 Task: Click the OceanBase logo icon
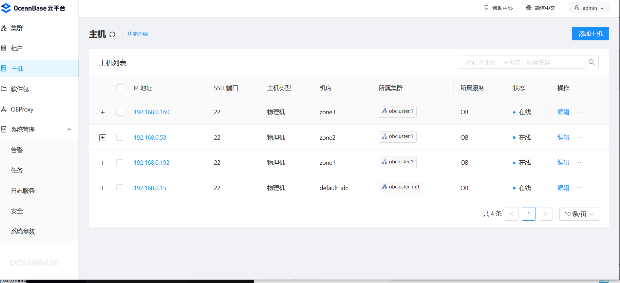(x=6, y=8)
